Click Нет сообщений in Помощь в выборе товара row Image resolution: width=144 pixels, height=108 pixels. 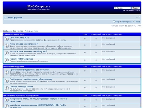pyautogui.click(x=109, y=87)
